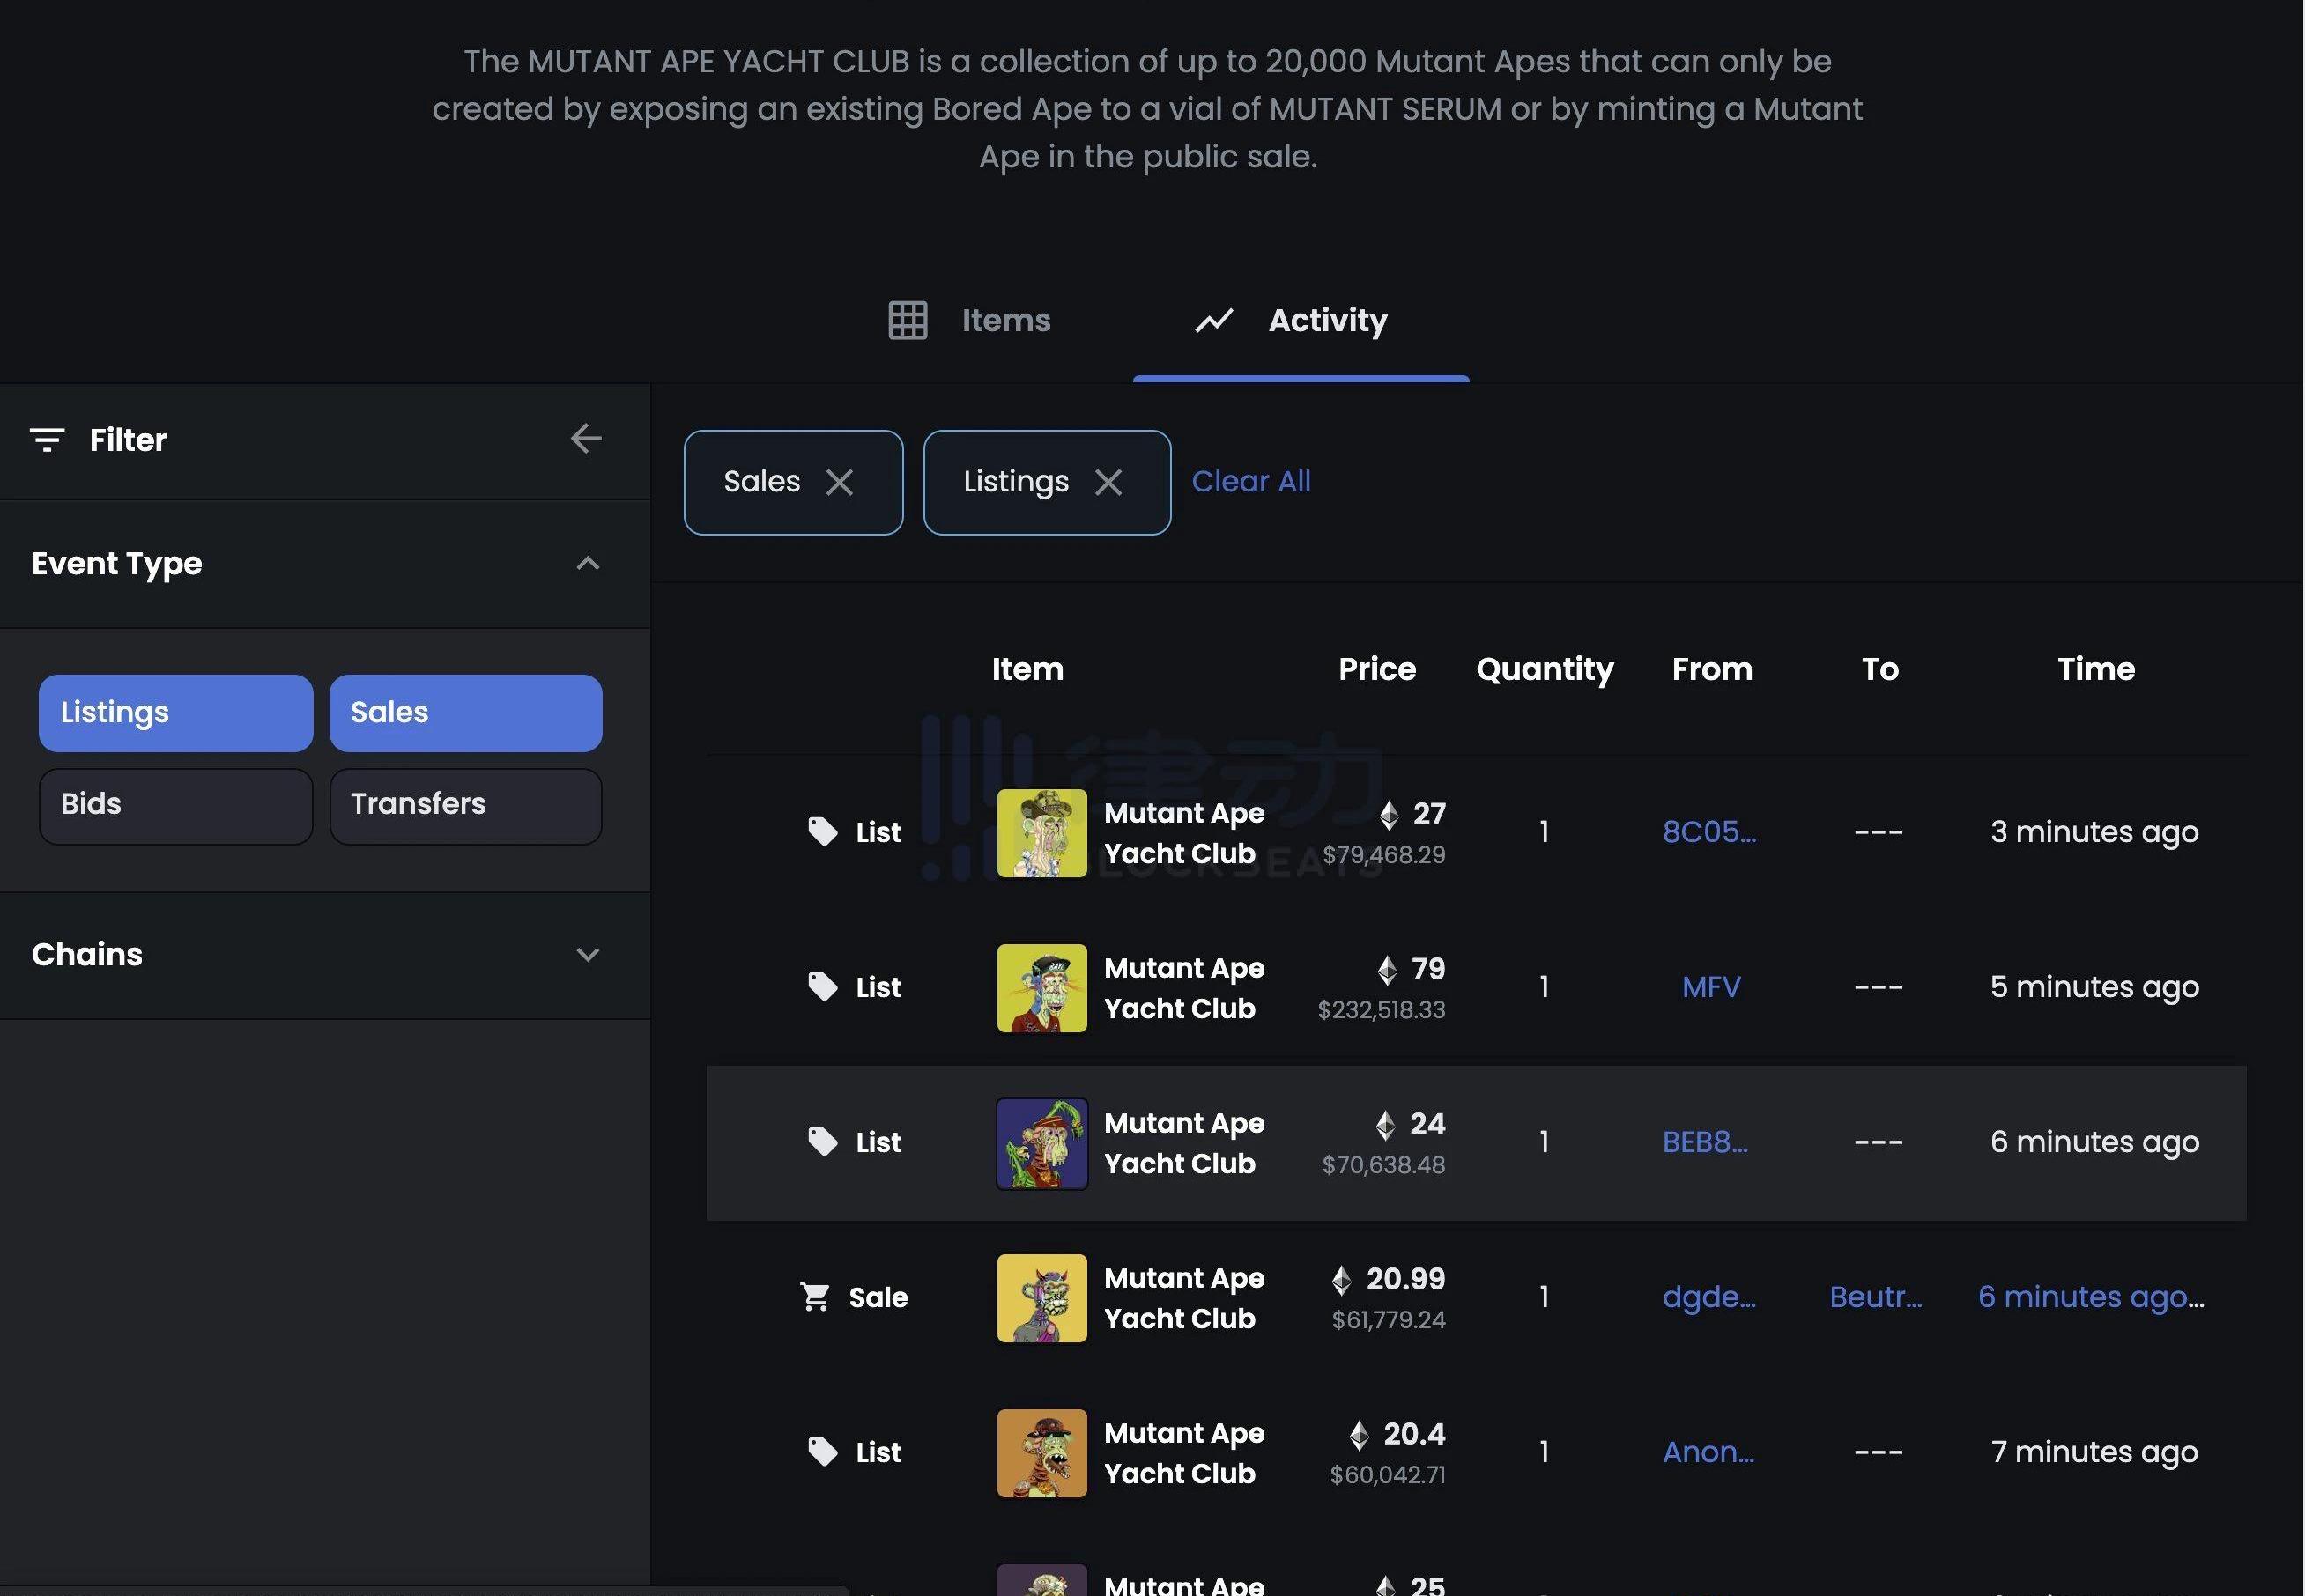The image size is (2305, 1596).
Task: Click the Sales filter chip
Action: (x=793, y=482)
